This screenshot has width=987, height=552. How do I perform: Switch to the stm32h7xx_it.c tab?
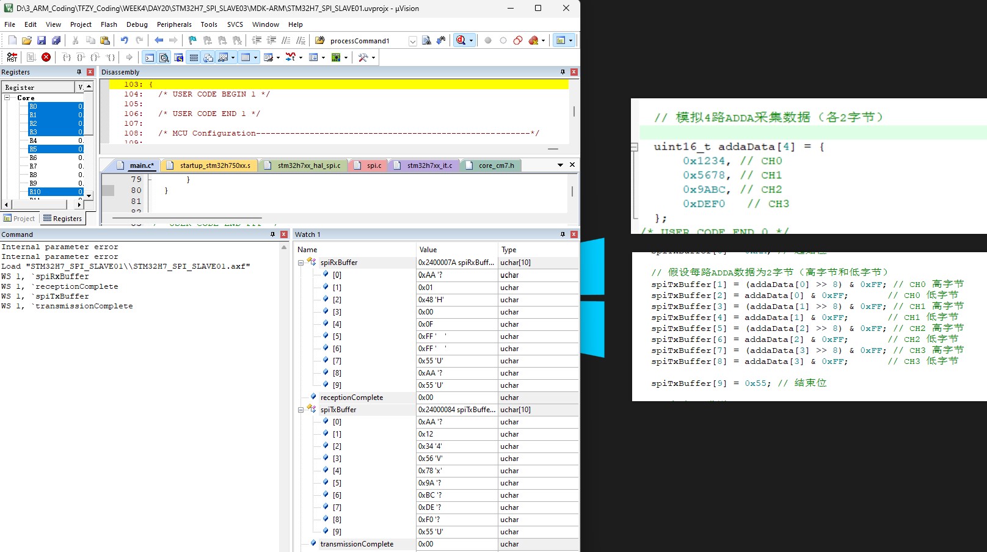pos(424,165)
